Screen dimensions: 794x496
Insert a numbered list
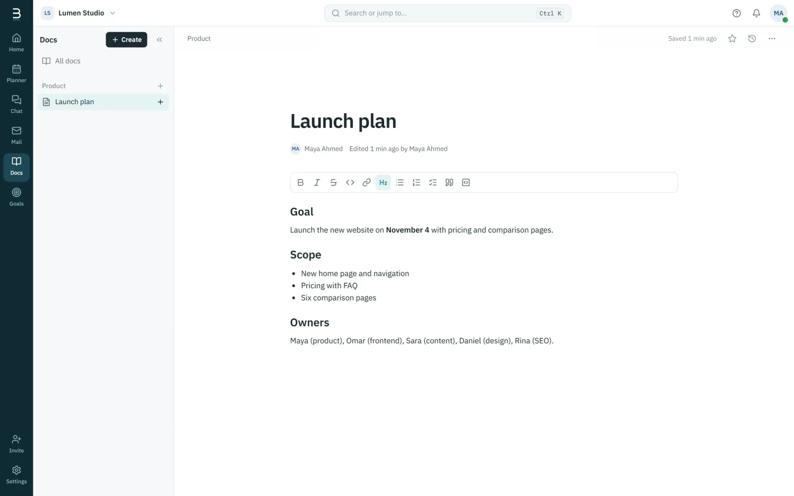tap(416, 183)
